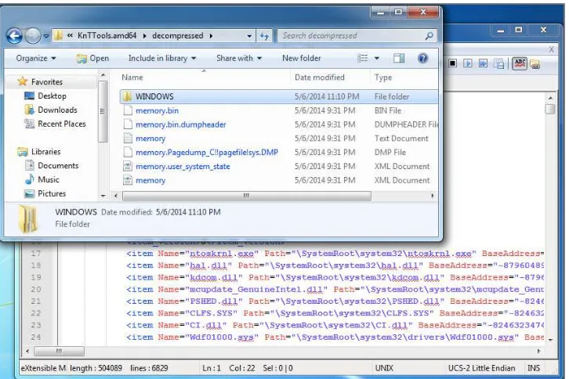Screen dimensions: 569x379
Task: Open Music library
Action: click(49, 179)
